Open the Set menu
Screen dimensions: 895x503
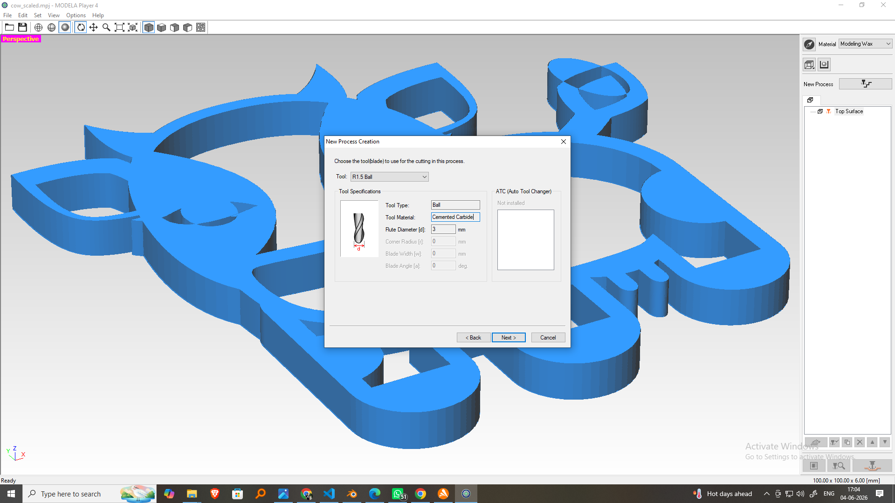point(38,15)
